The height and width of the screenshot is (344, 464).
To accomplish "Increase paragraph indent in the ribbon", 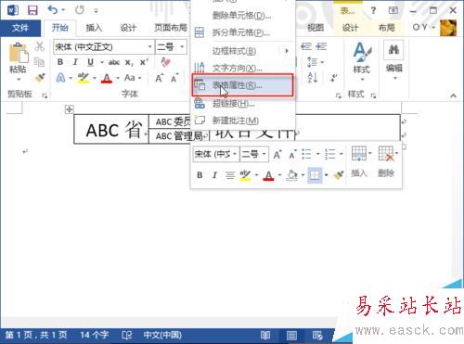I will coord(321,46).
